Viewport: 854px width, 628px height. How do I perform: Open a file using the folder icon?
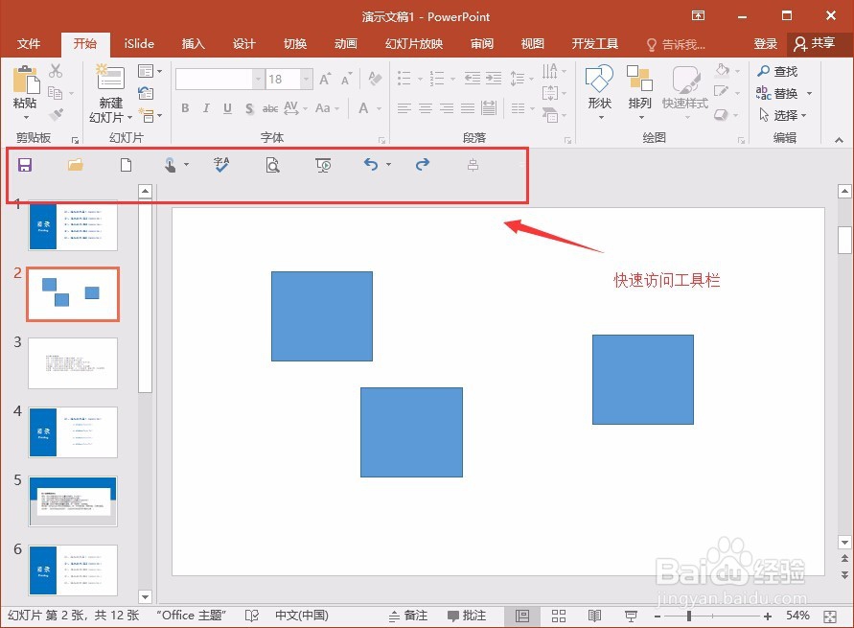[75, 164]
